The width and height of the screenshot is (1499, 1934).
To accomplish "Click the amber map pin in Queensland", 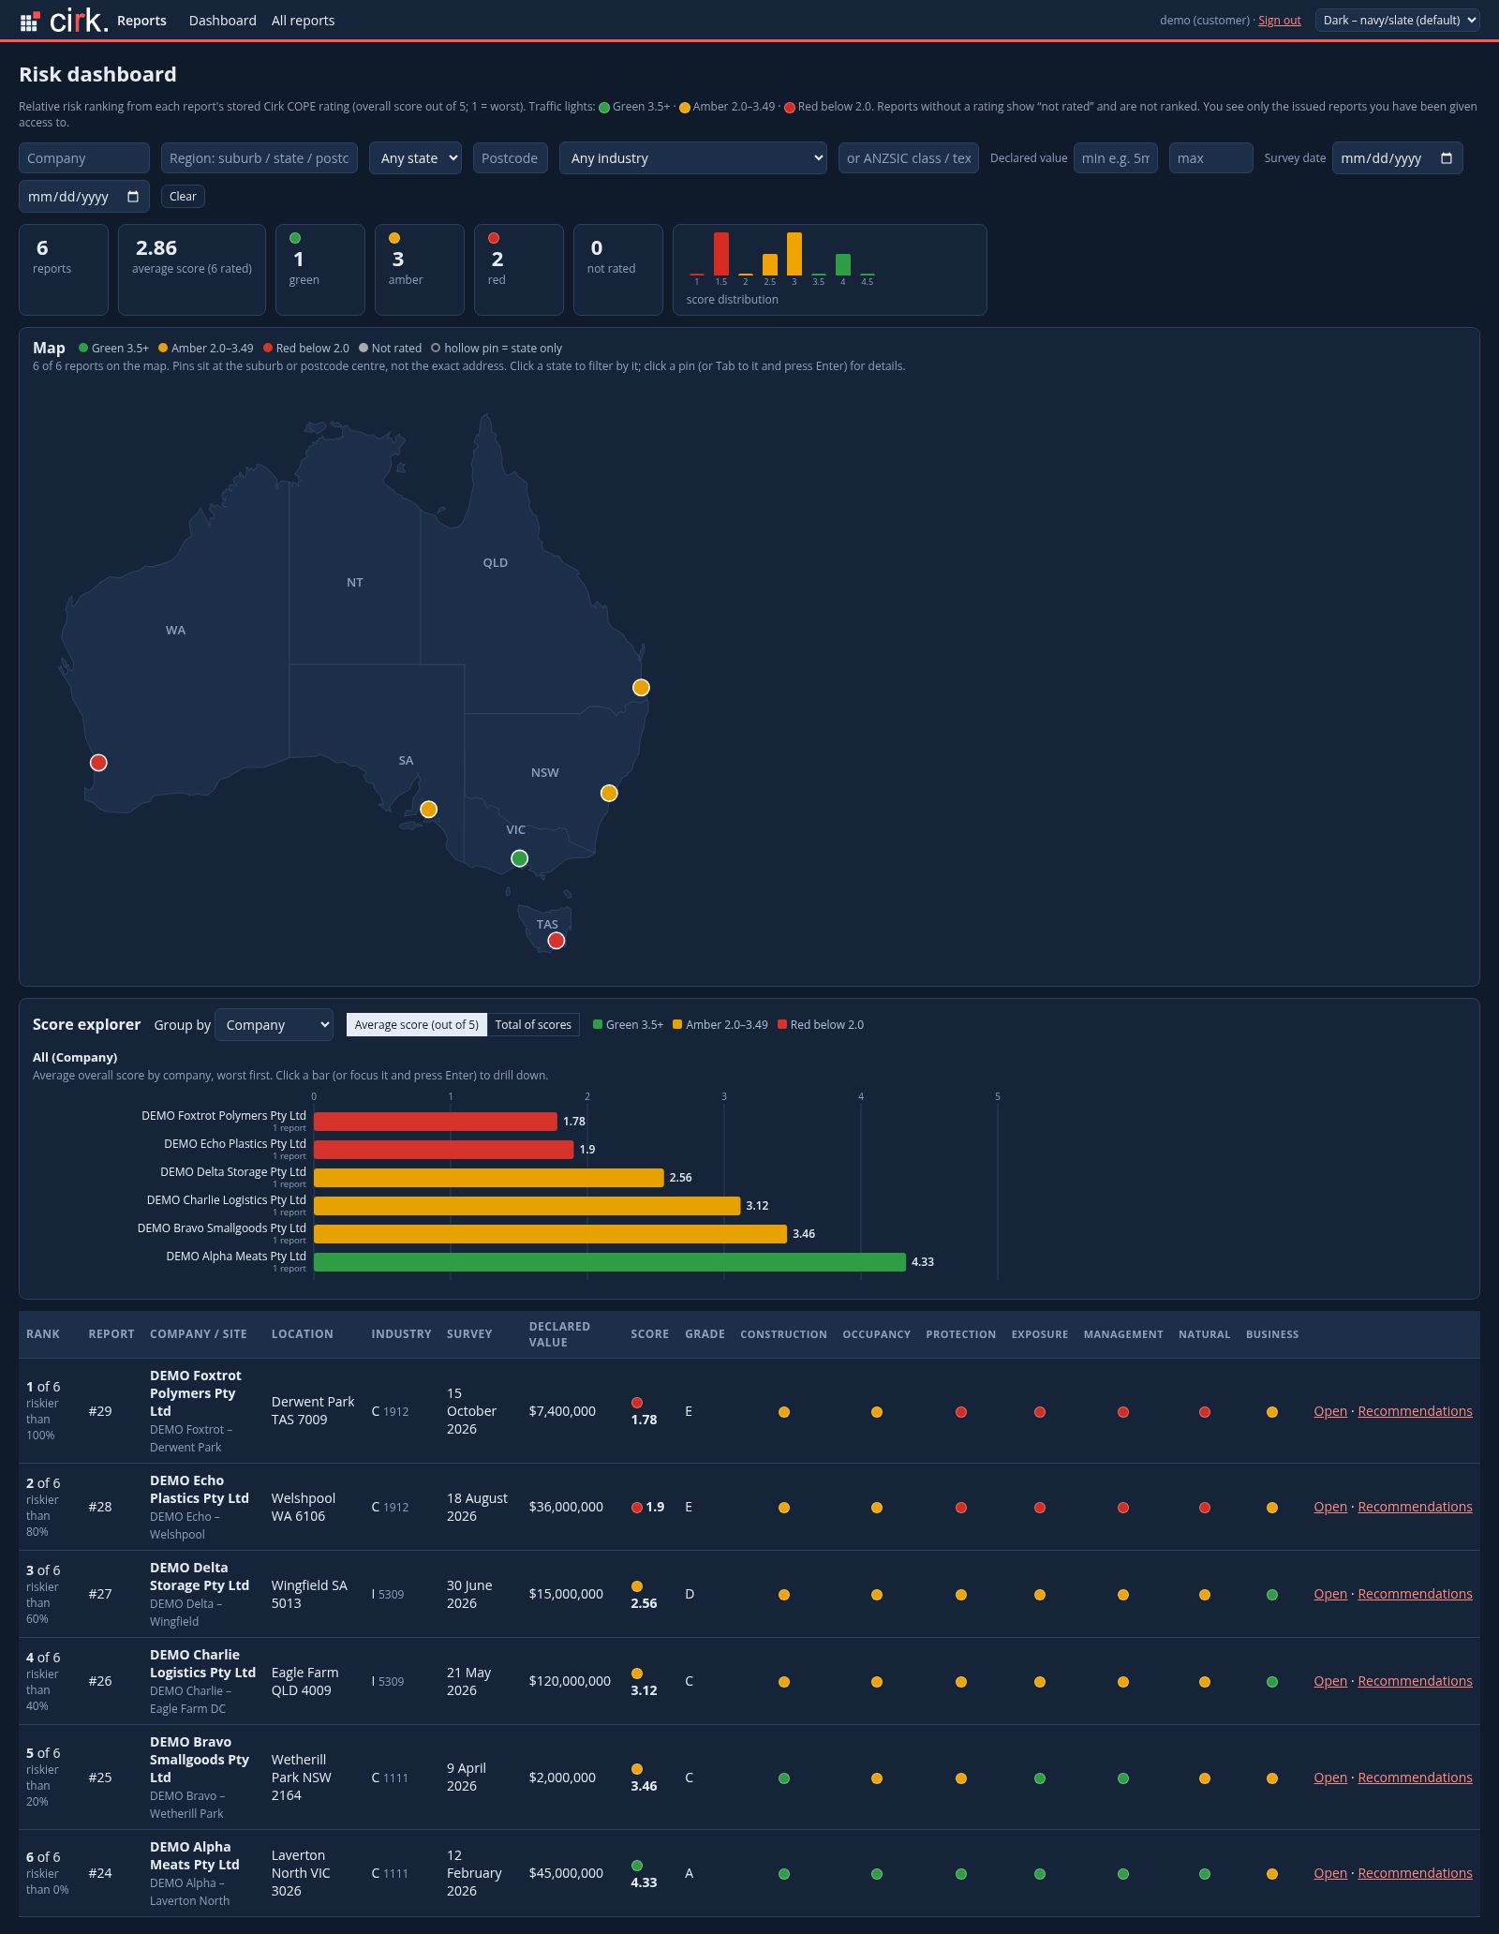I will 641,688.
